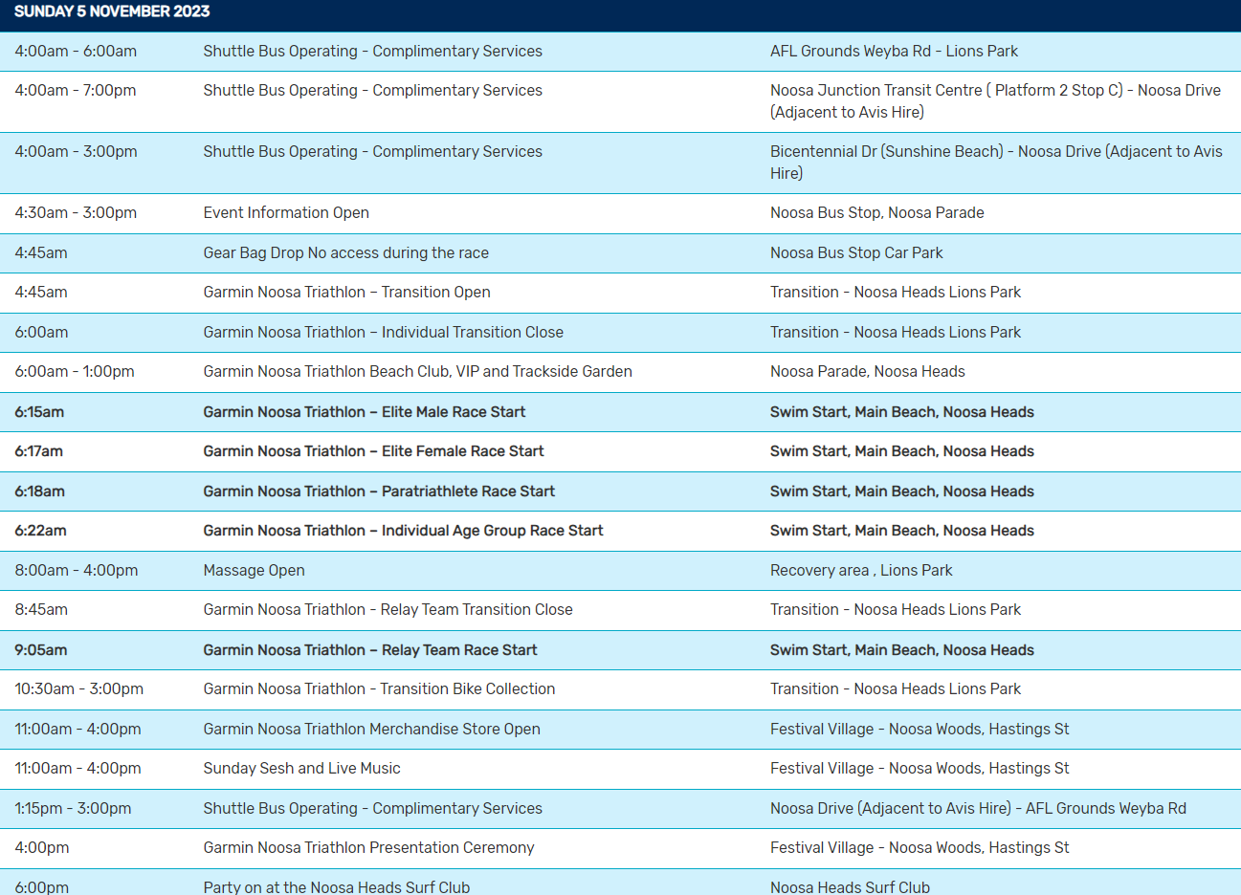
Task: Click 'Gear Bag Drop No access during the race'
Action: click(x=346, y=253)
